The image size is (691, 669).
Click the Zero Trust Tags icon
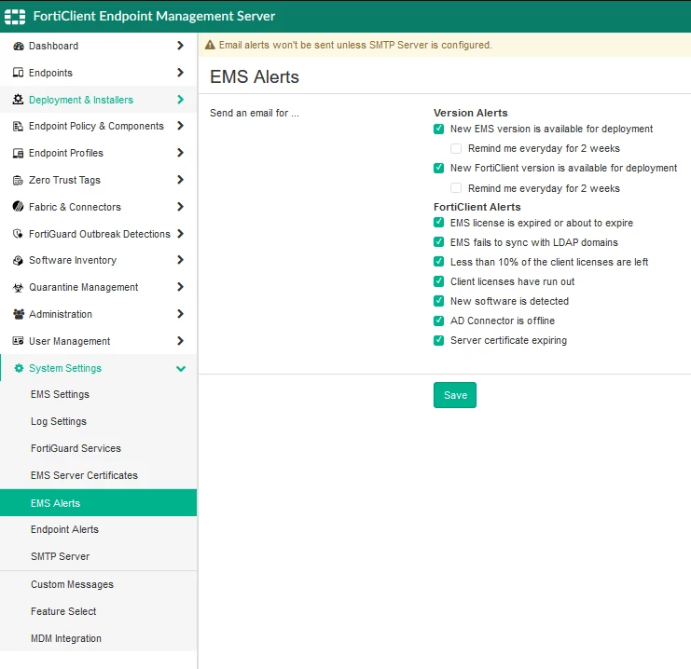pyautogui.click(x=18, y=180)
